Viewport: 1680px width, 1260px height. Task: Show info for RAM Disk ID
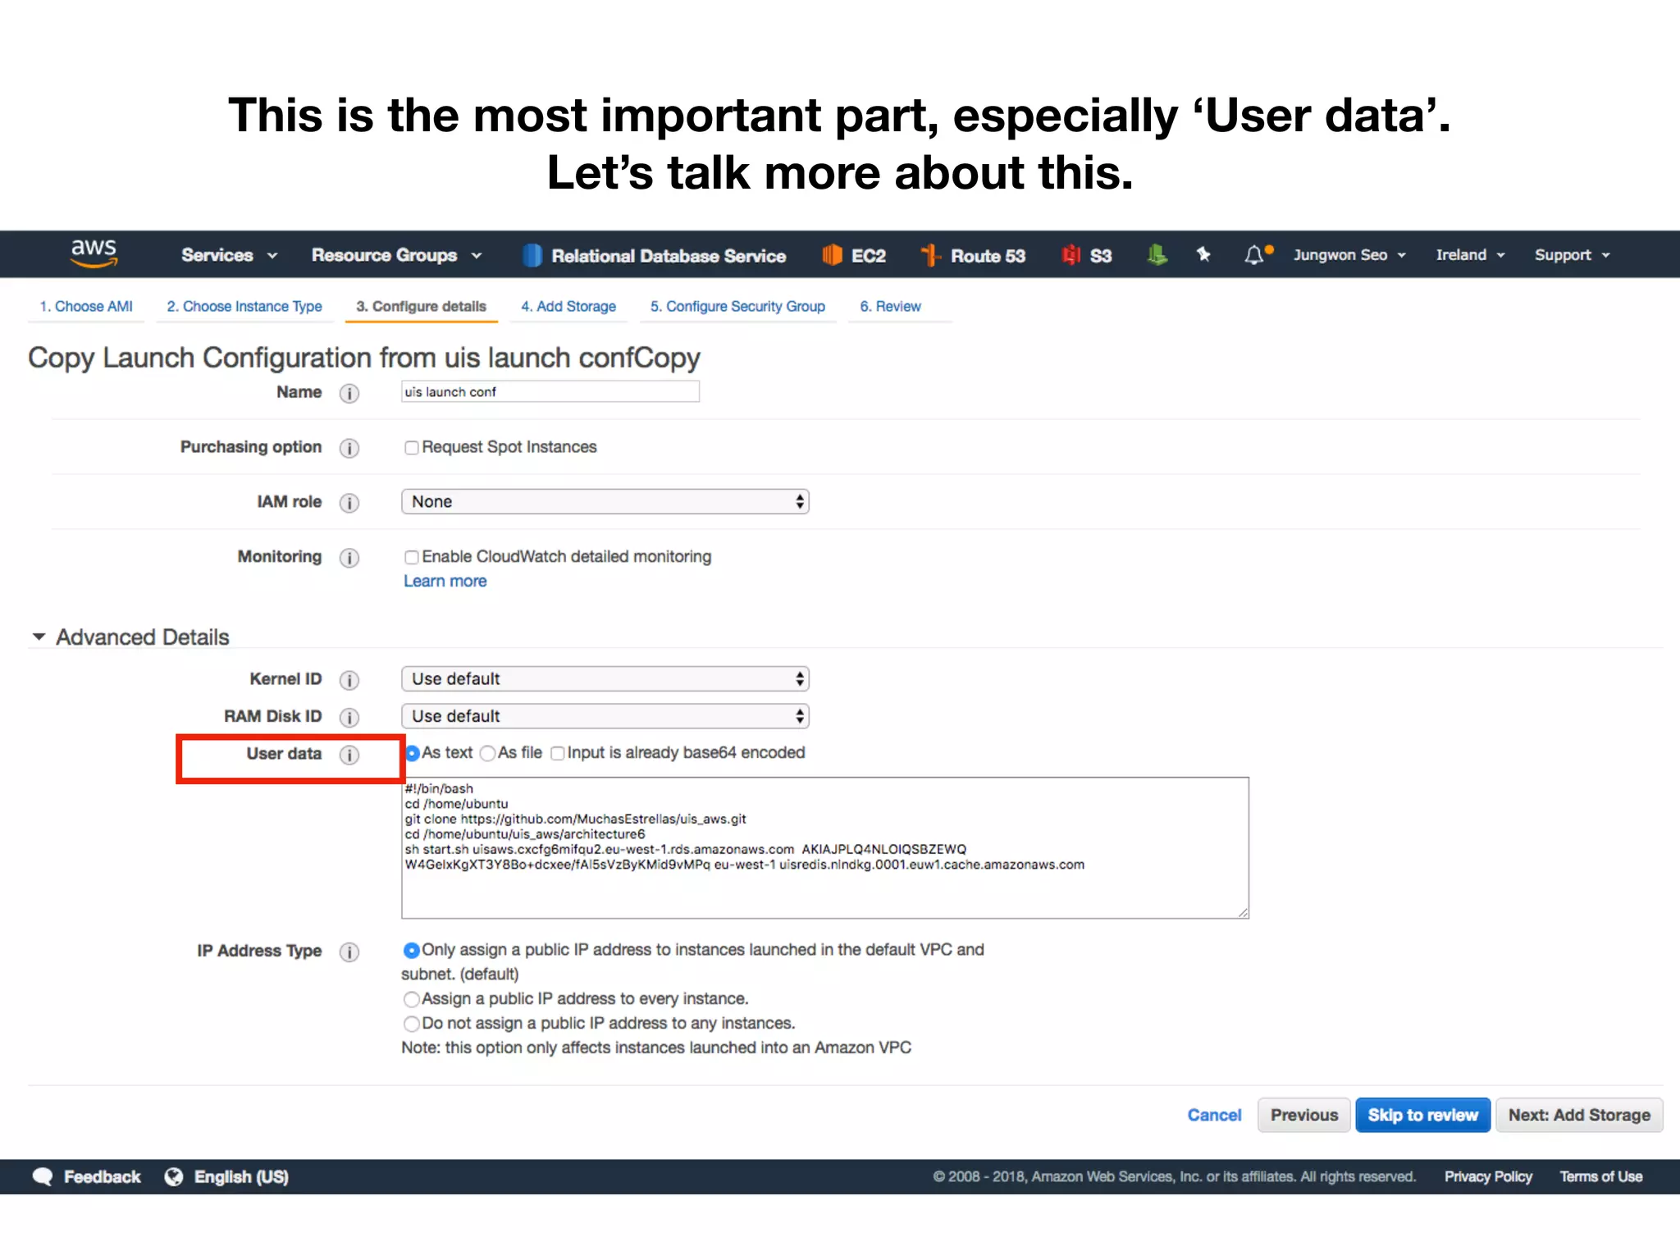(349, 718)
